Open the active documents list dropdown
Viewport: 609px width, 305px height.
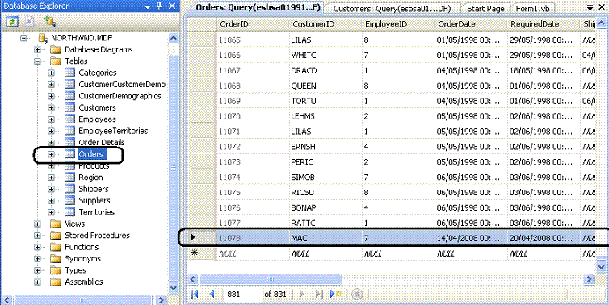(590, 8)
